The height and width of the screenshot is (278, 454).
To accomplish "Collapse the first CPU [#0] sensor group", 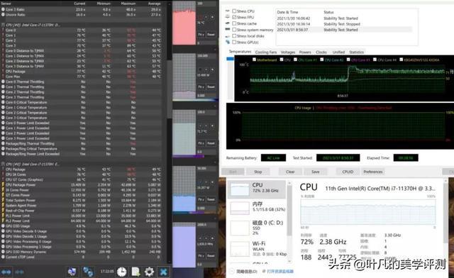I will [33, 25].
